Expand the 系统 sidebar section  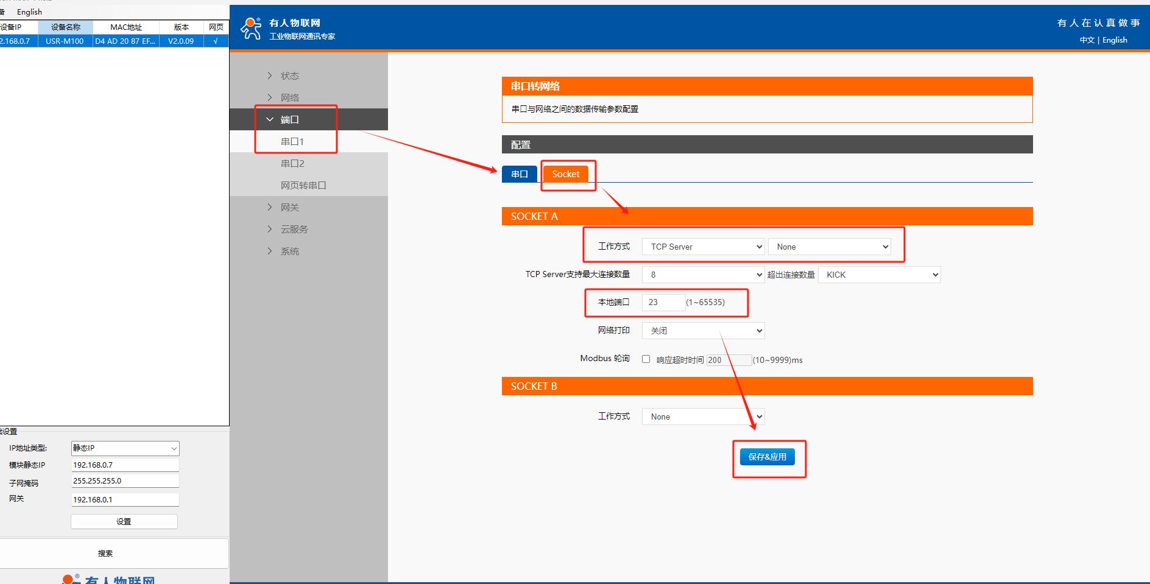[289, 251]
